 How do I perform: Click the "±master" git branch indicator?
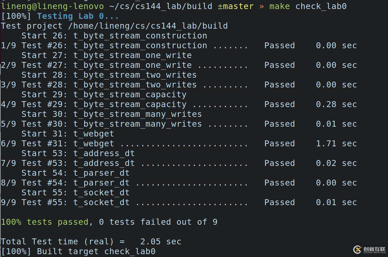click(x=236, y=6)
